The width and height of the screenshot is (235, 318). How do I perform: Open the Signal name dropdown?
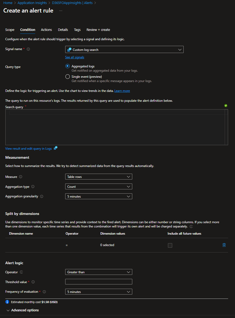click(124, 50)
